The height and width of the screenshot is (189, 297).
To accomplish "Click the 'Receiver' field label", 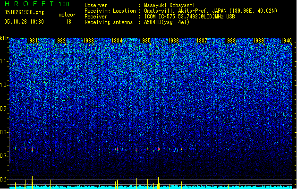I will tap(96, 17).
